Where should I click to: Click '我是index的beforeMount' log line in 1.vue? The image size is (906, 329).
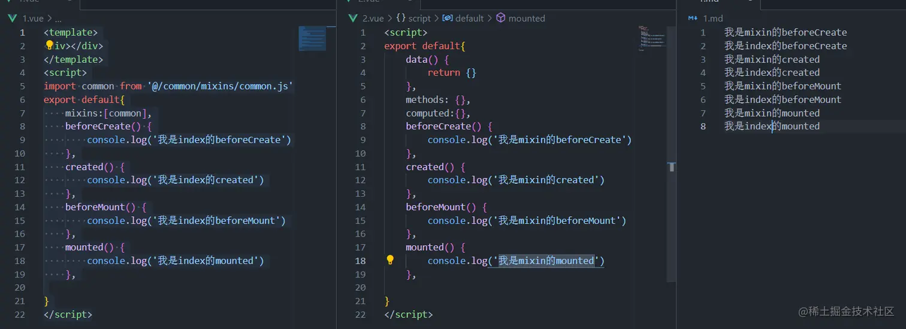[186, 221]
